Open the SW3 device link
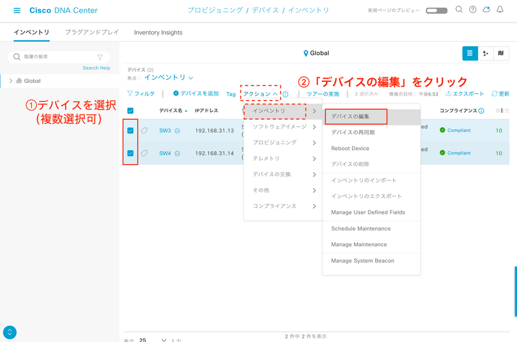Screen dimensions: 517x342 point(165,131)
